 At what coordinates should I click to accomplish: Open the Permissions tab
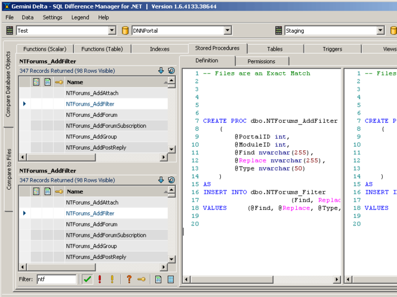click(261, 61)
